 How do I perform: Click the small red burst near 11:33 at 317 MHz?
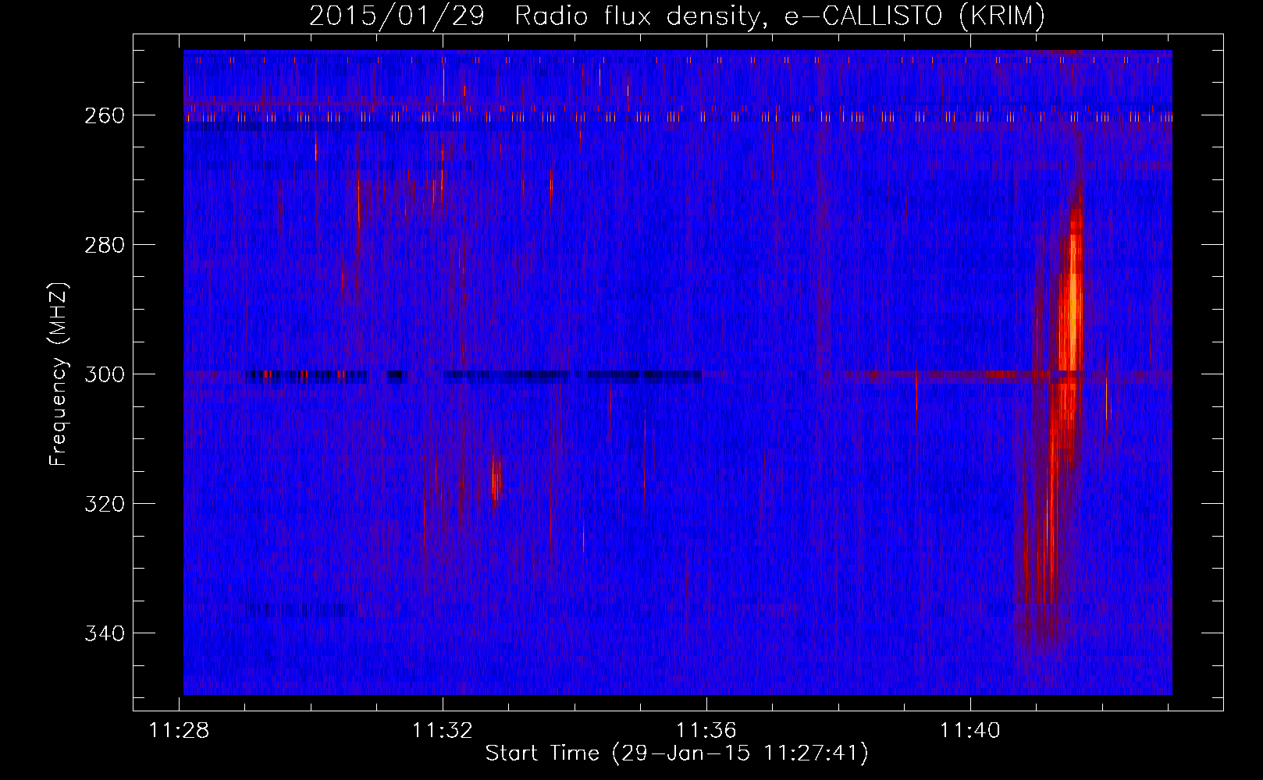point(495,480)
